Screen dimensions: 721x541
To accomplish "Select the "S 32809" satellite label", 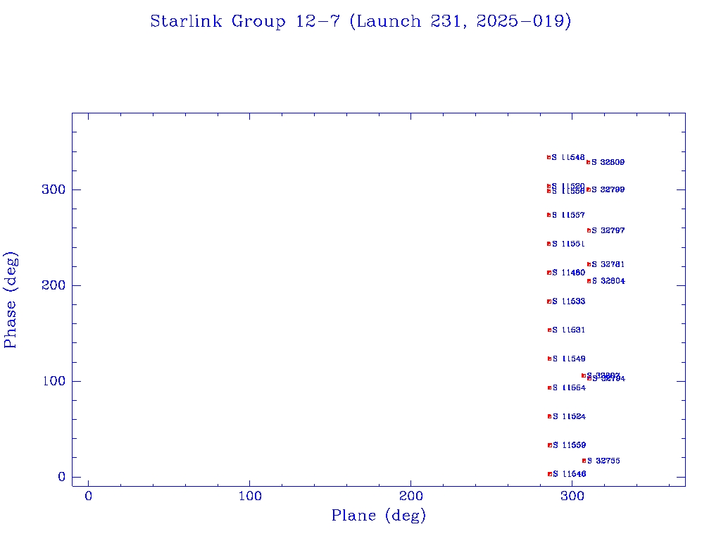I will (x=608, y=162).
